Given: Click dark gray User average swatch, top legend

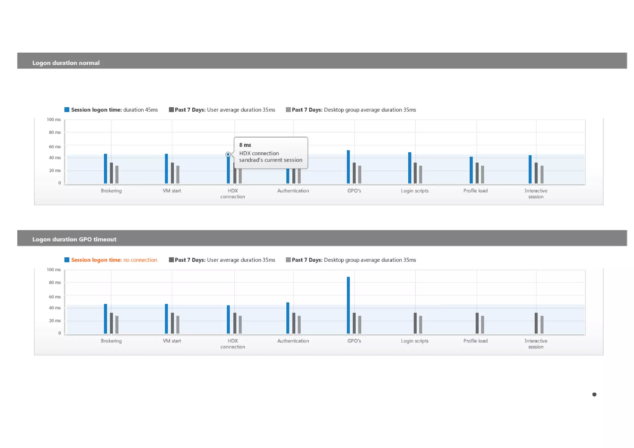Looking at the screenshot, I should pyautogui.click(x=171, y=110).
